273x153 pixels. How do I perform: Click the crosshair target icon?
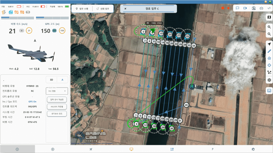click(269, 65)
